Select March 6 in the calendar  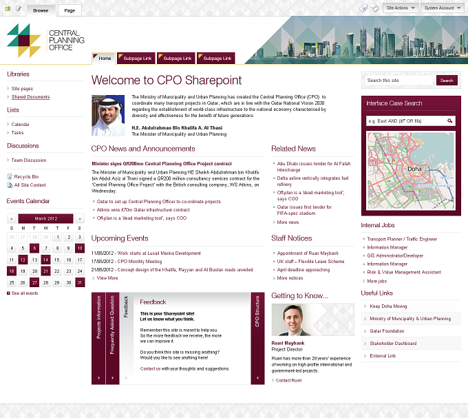34,248
